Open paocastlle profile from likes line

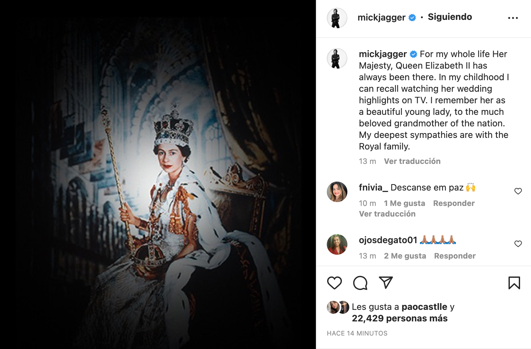(x=424, y=307)
